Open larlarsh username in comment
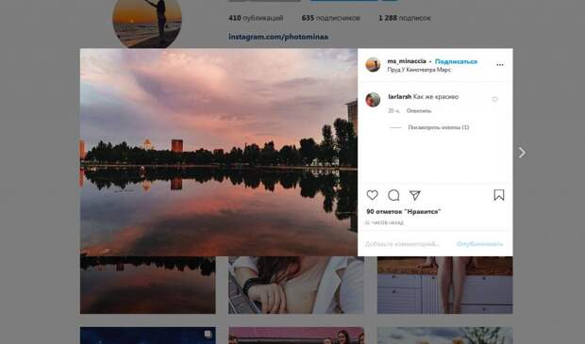 [399, 96]
